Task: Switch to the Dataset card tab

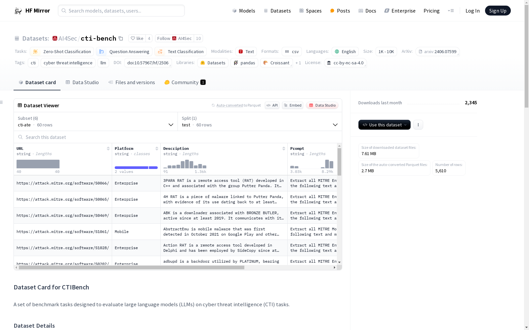Action: 37,82
